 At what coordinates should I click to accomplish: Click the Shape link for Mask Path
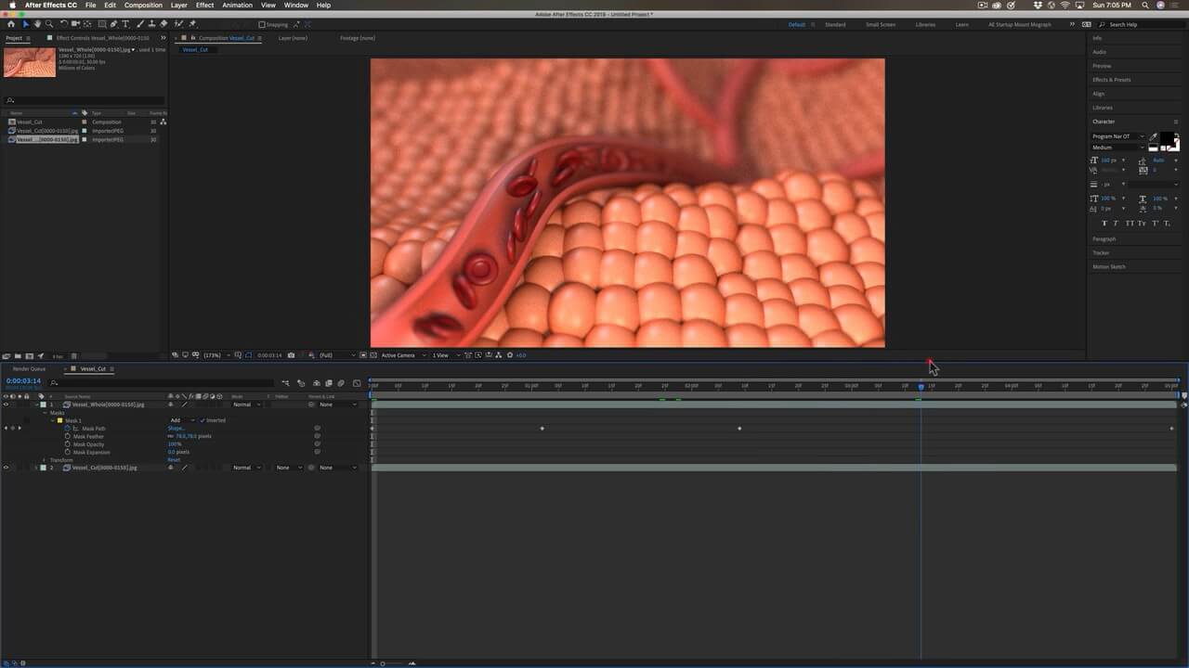point(176,429)
